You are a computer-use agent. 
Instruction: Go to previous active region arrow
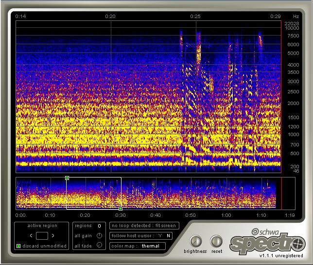tap(32, 236)
